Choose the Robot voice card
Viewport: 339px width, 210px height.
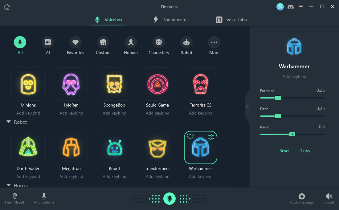point(114,147)
